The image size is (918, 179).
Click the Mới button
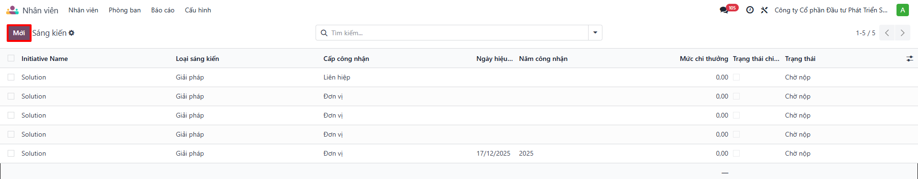[x=19, y=33]
